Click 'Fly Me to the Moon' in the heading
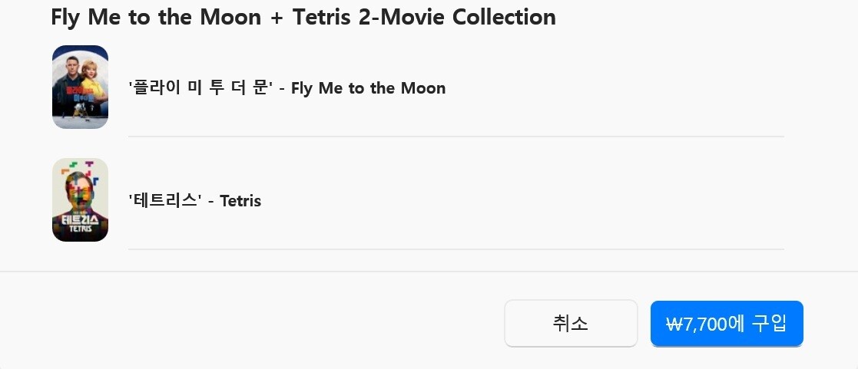The width and height of the screenshot is (858, 369). (156, 17)
